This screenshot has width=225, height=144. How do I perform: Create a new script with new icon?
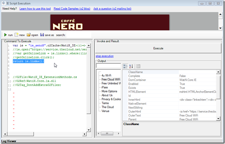16,35
